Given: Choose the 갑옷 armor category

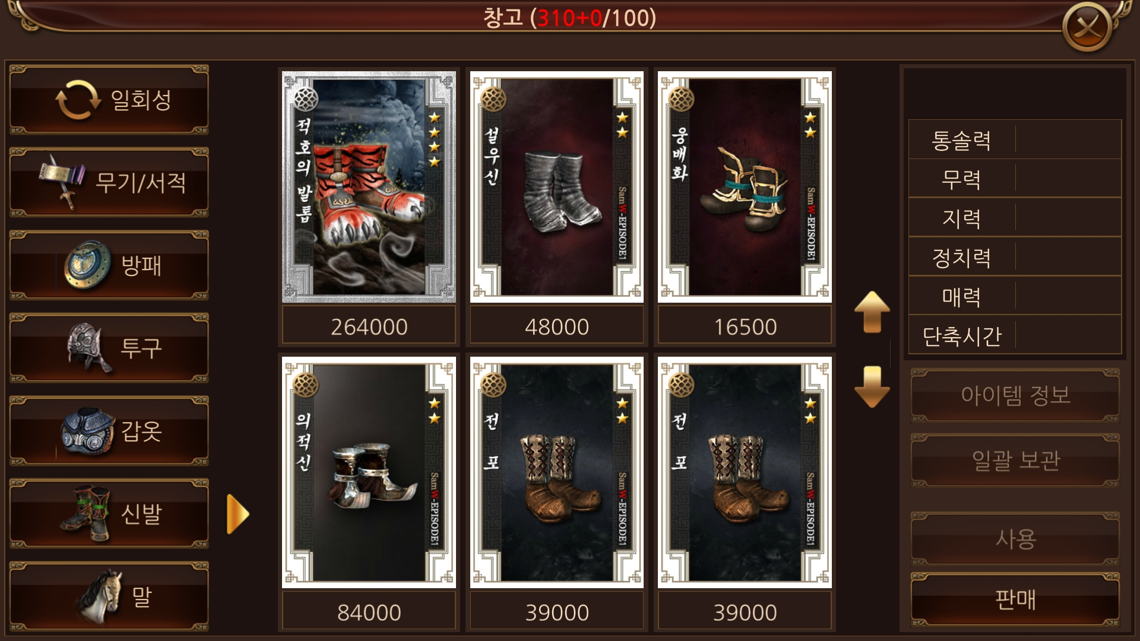Looking at the screenshot, I should [109, 431].
